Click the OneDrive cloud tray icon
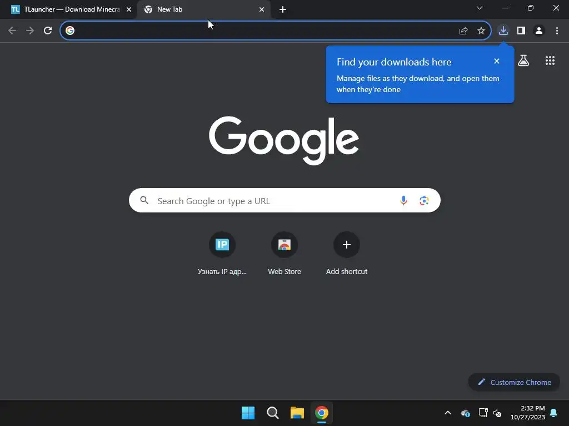The height and width of the screenshot is (426, 569). pos(466,413)
